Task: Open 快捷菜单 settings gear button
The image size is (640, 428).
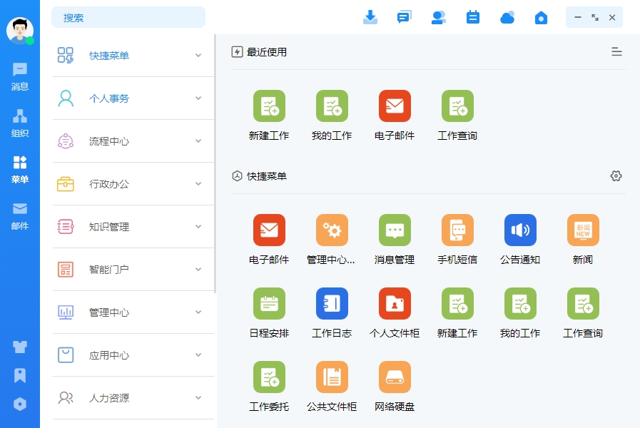Action: pos(616,176)
